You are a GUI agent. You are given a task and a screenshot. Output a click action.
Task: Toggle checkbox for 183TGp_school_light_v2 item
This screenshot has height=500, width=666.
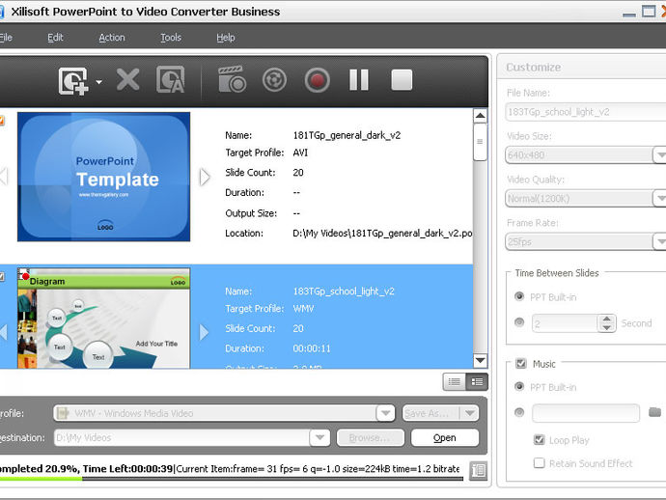2,277
